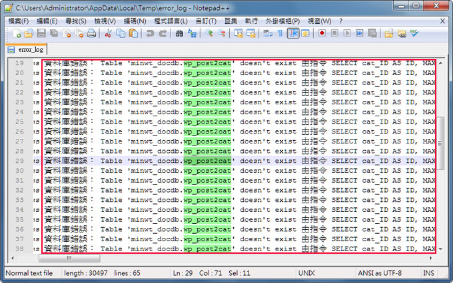Open the 編碼(N) menu
The width and height of the screenshot is (453, 283).
[135, 21]
